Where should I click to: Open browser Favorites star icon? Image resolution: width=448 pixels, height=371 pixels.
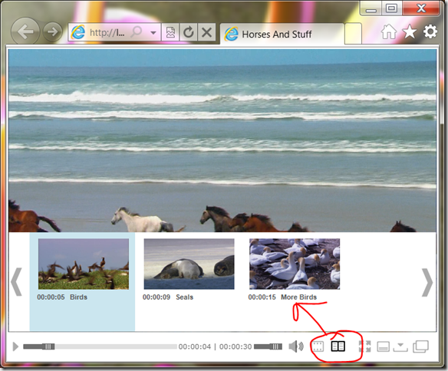[410, 31]
